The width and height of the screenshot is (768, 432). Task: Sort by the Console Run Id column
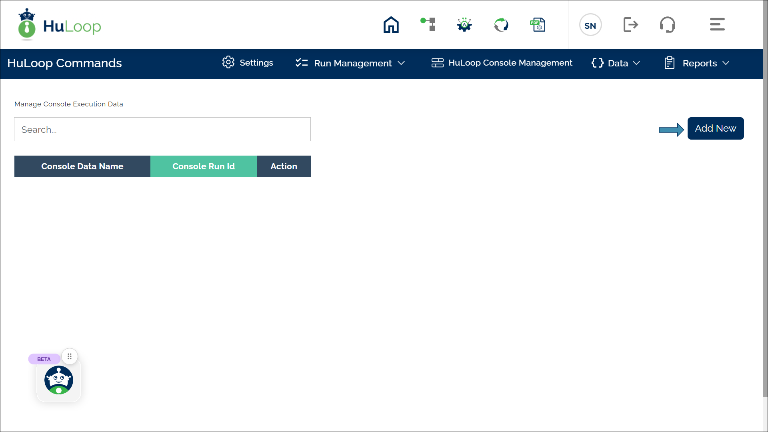[x=203, y=166]
